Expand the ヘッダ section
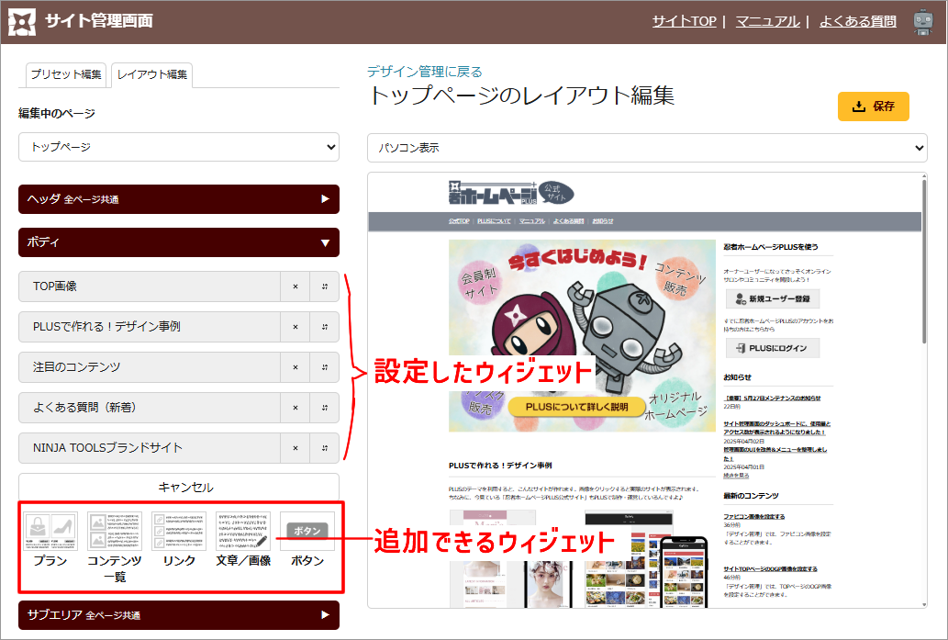The width and height of the screenshot is (948, 640). pos(179,199)
